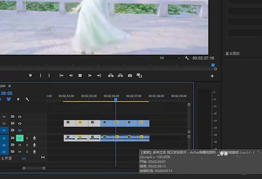
Task: Toggle Comparison View in the monitor
Action: point(139,75)
